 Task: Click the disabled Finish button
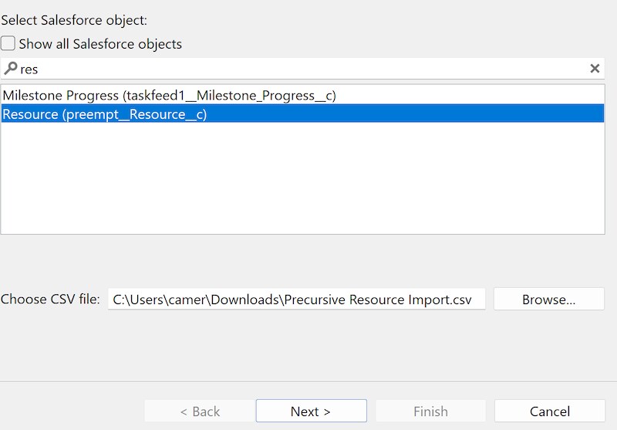[x=430, y=411]
